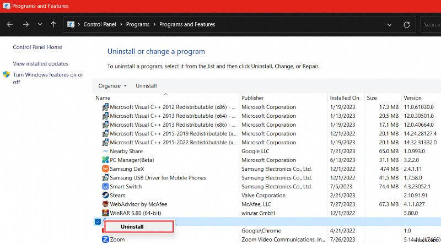Select Programs and Features breadcrumb
Image resolution: width=441 pixels, height=244 pixels.
(187, 24)
